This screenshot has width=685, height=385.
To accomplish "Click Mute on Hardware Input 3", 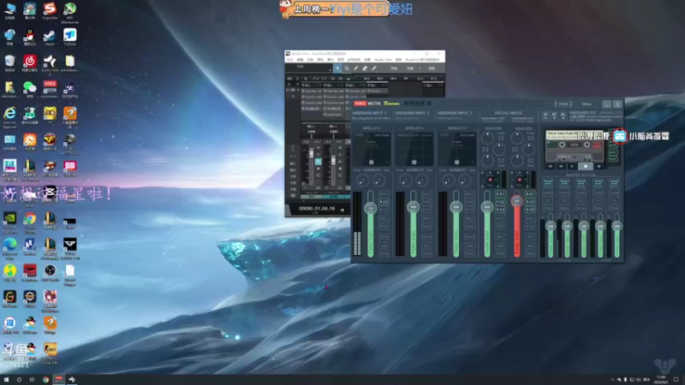I will 469,253.
